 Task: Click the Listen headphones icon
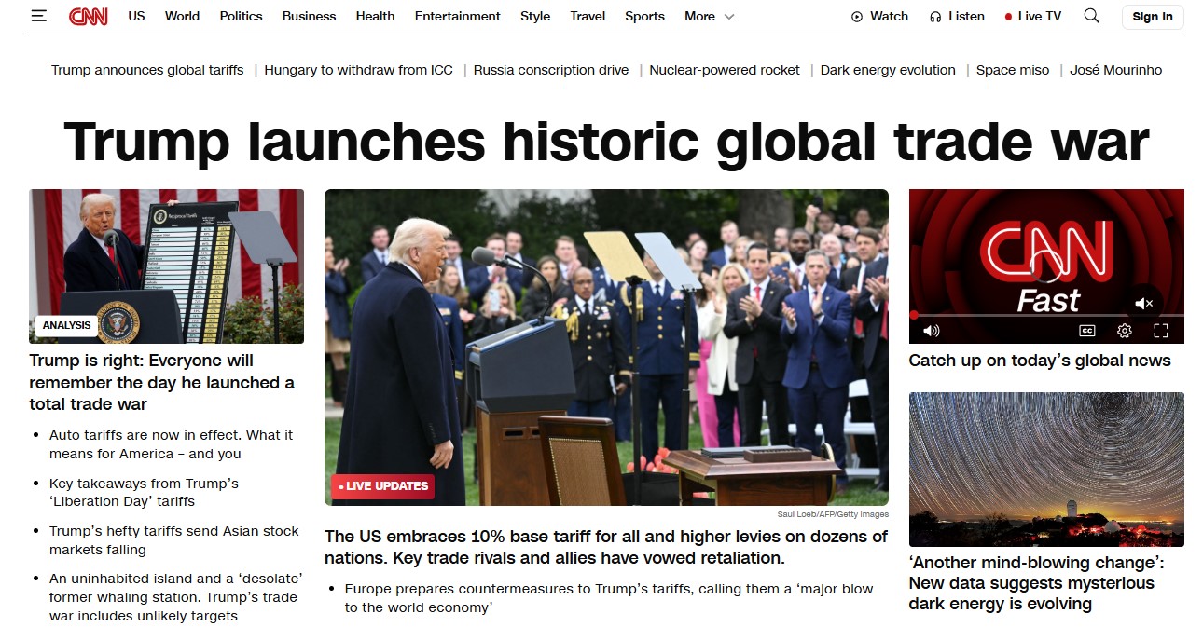coord(935,17)
